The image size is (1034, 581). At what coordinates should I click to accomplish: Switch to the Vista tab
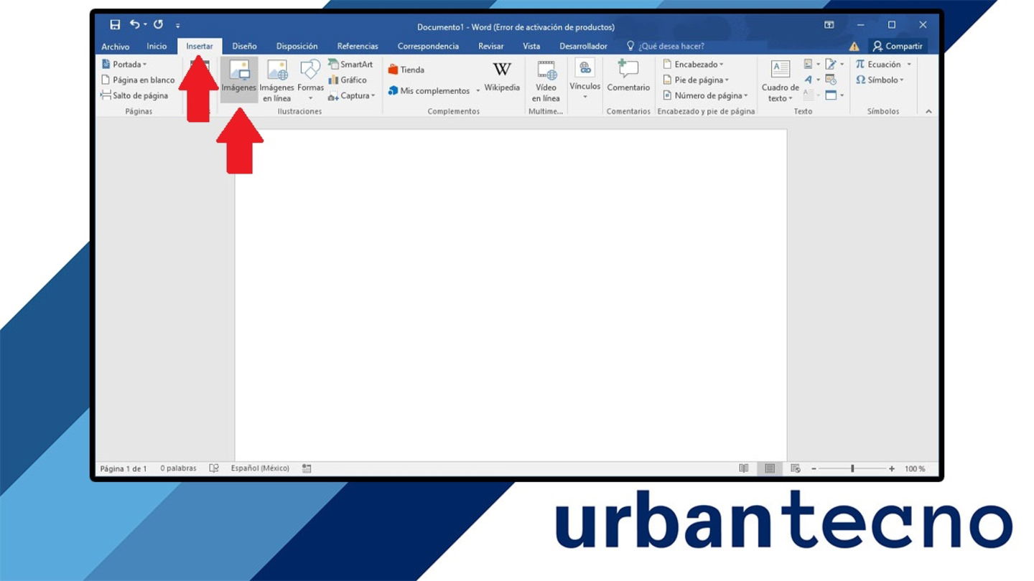click(531, 47)
